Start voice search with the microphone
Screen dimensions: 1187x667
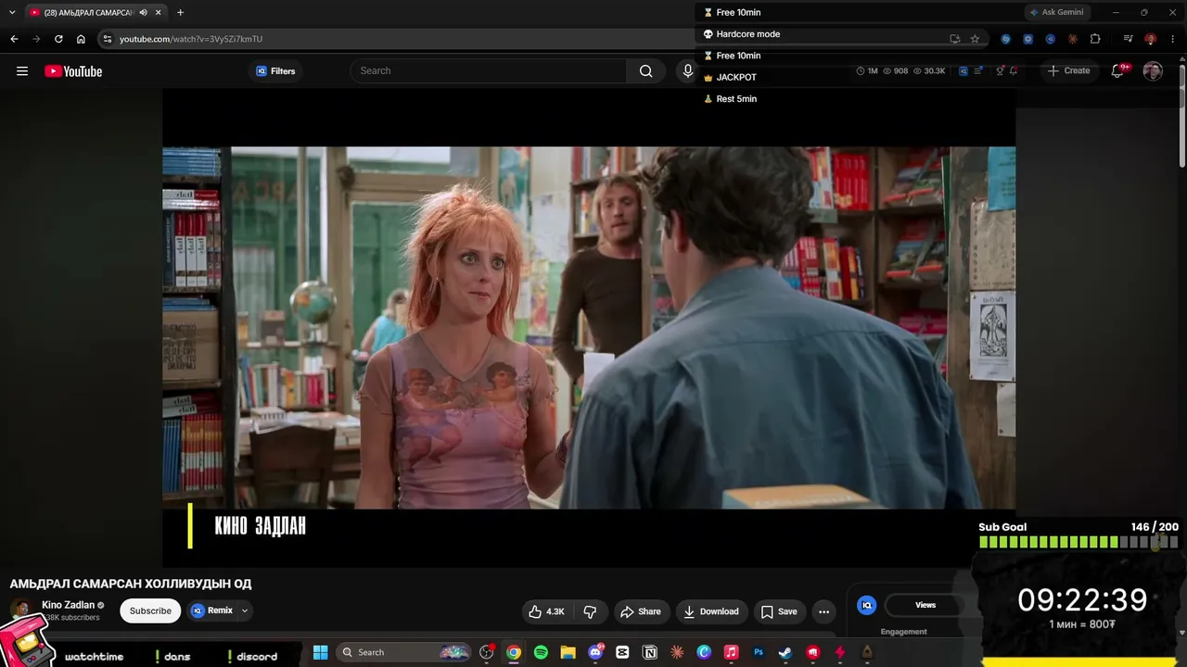(x=687, y=71)
